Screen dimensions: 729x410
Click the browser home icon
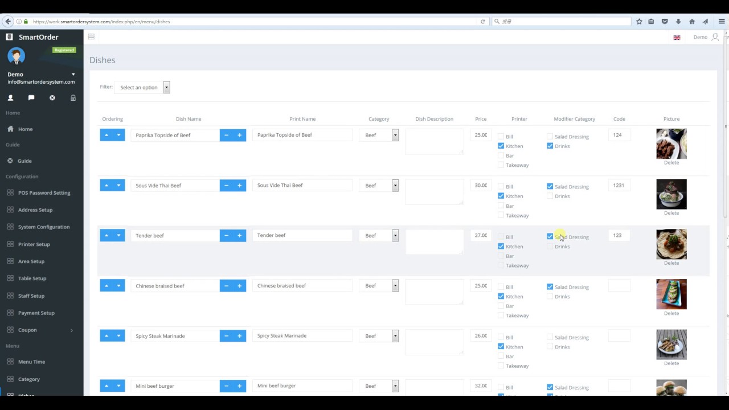[692, 22]
